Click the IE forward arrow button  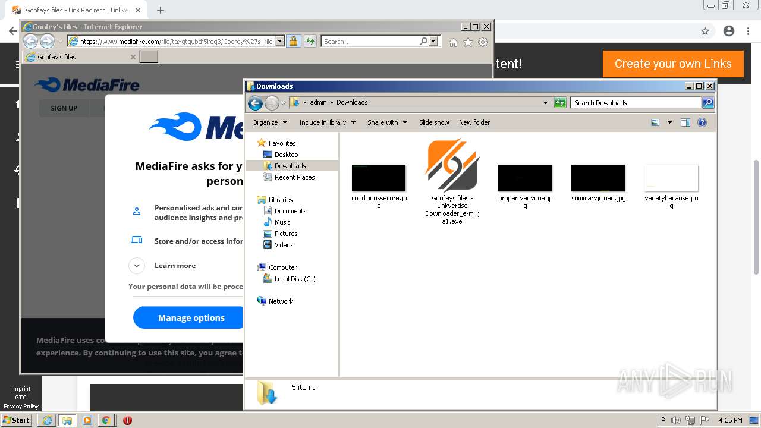(47, 41)
